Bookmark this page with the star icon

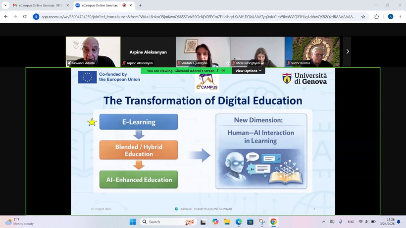(363, 16)
